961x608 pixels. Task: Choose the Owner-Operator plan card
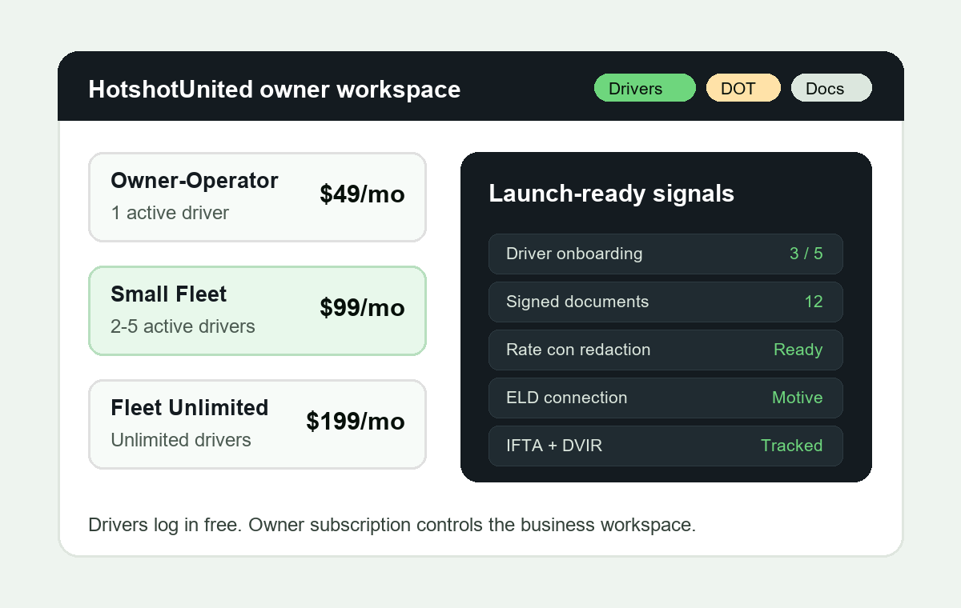pyautogui.click(x=257, y=197)
